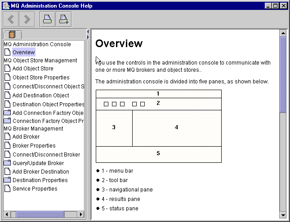
Task: Click folder icon beside Add Connection Factory Object
Action: pos(7,113)
